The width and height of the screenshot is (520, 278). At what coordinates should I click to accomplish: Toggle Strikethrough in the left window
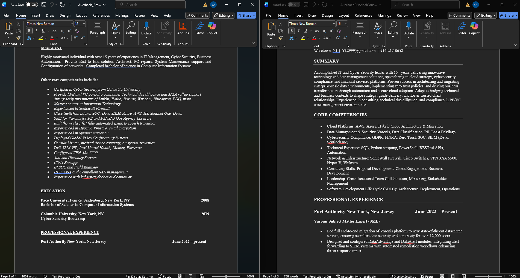(x=55, y=31)
